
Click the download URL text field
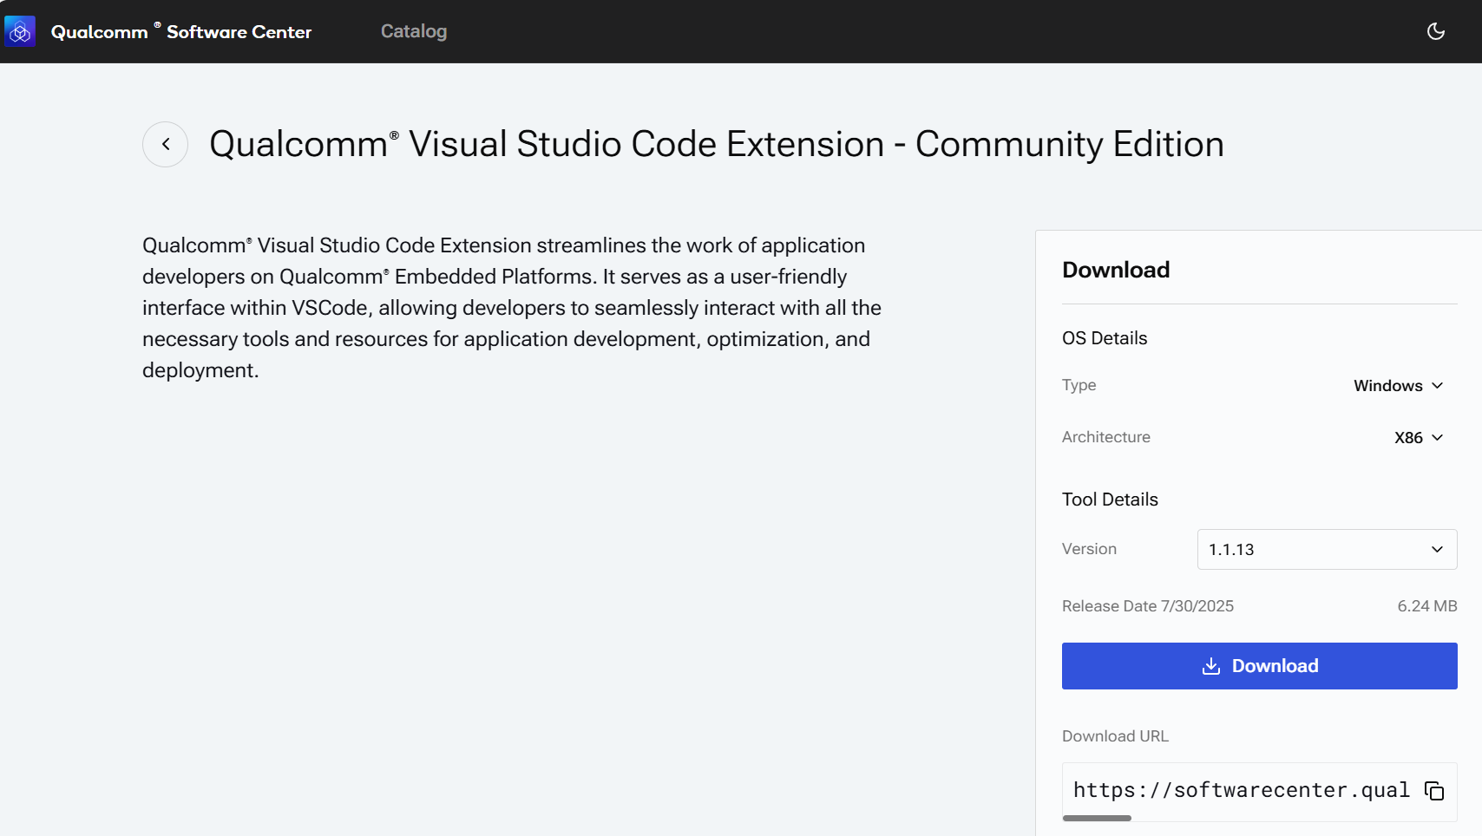point(1242,790)
